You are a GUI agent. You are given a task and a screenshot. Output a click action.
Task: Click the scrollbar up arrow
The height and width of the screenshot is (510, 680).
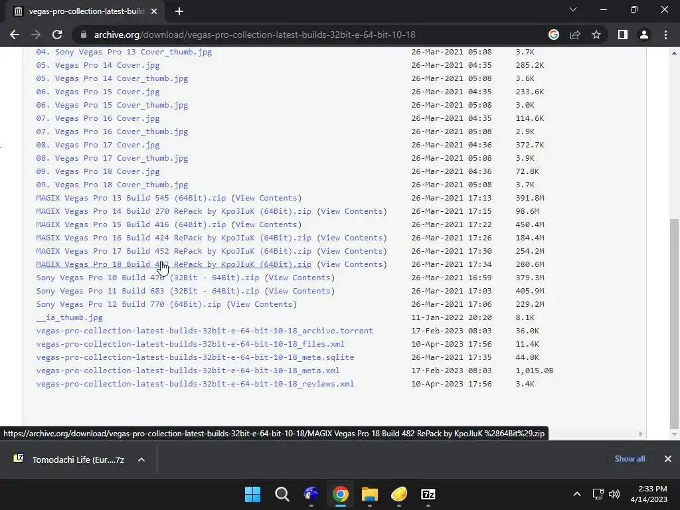(673, 53)
